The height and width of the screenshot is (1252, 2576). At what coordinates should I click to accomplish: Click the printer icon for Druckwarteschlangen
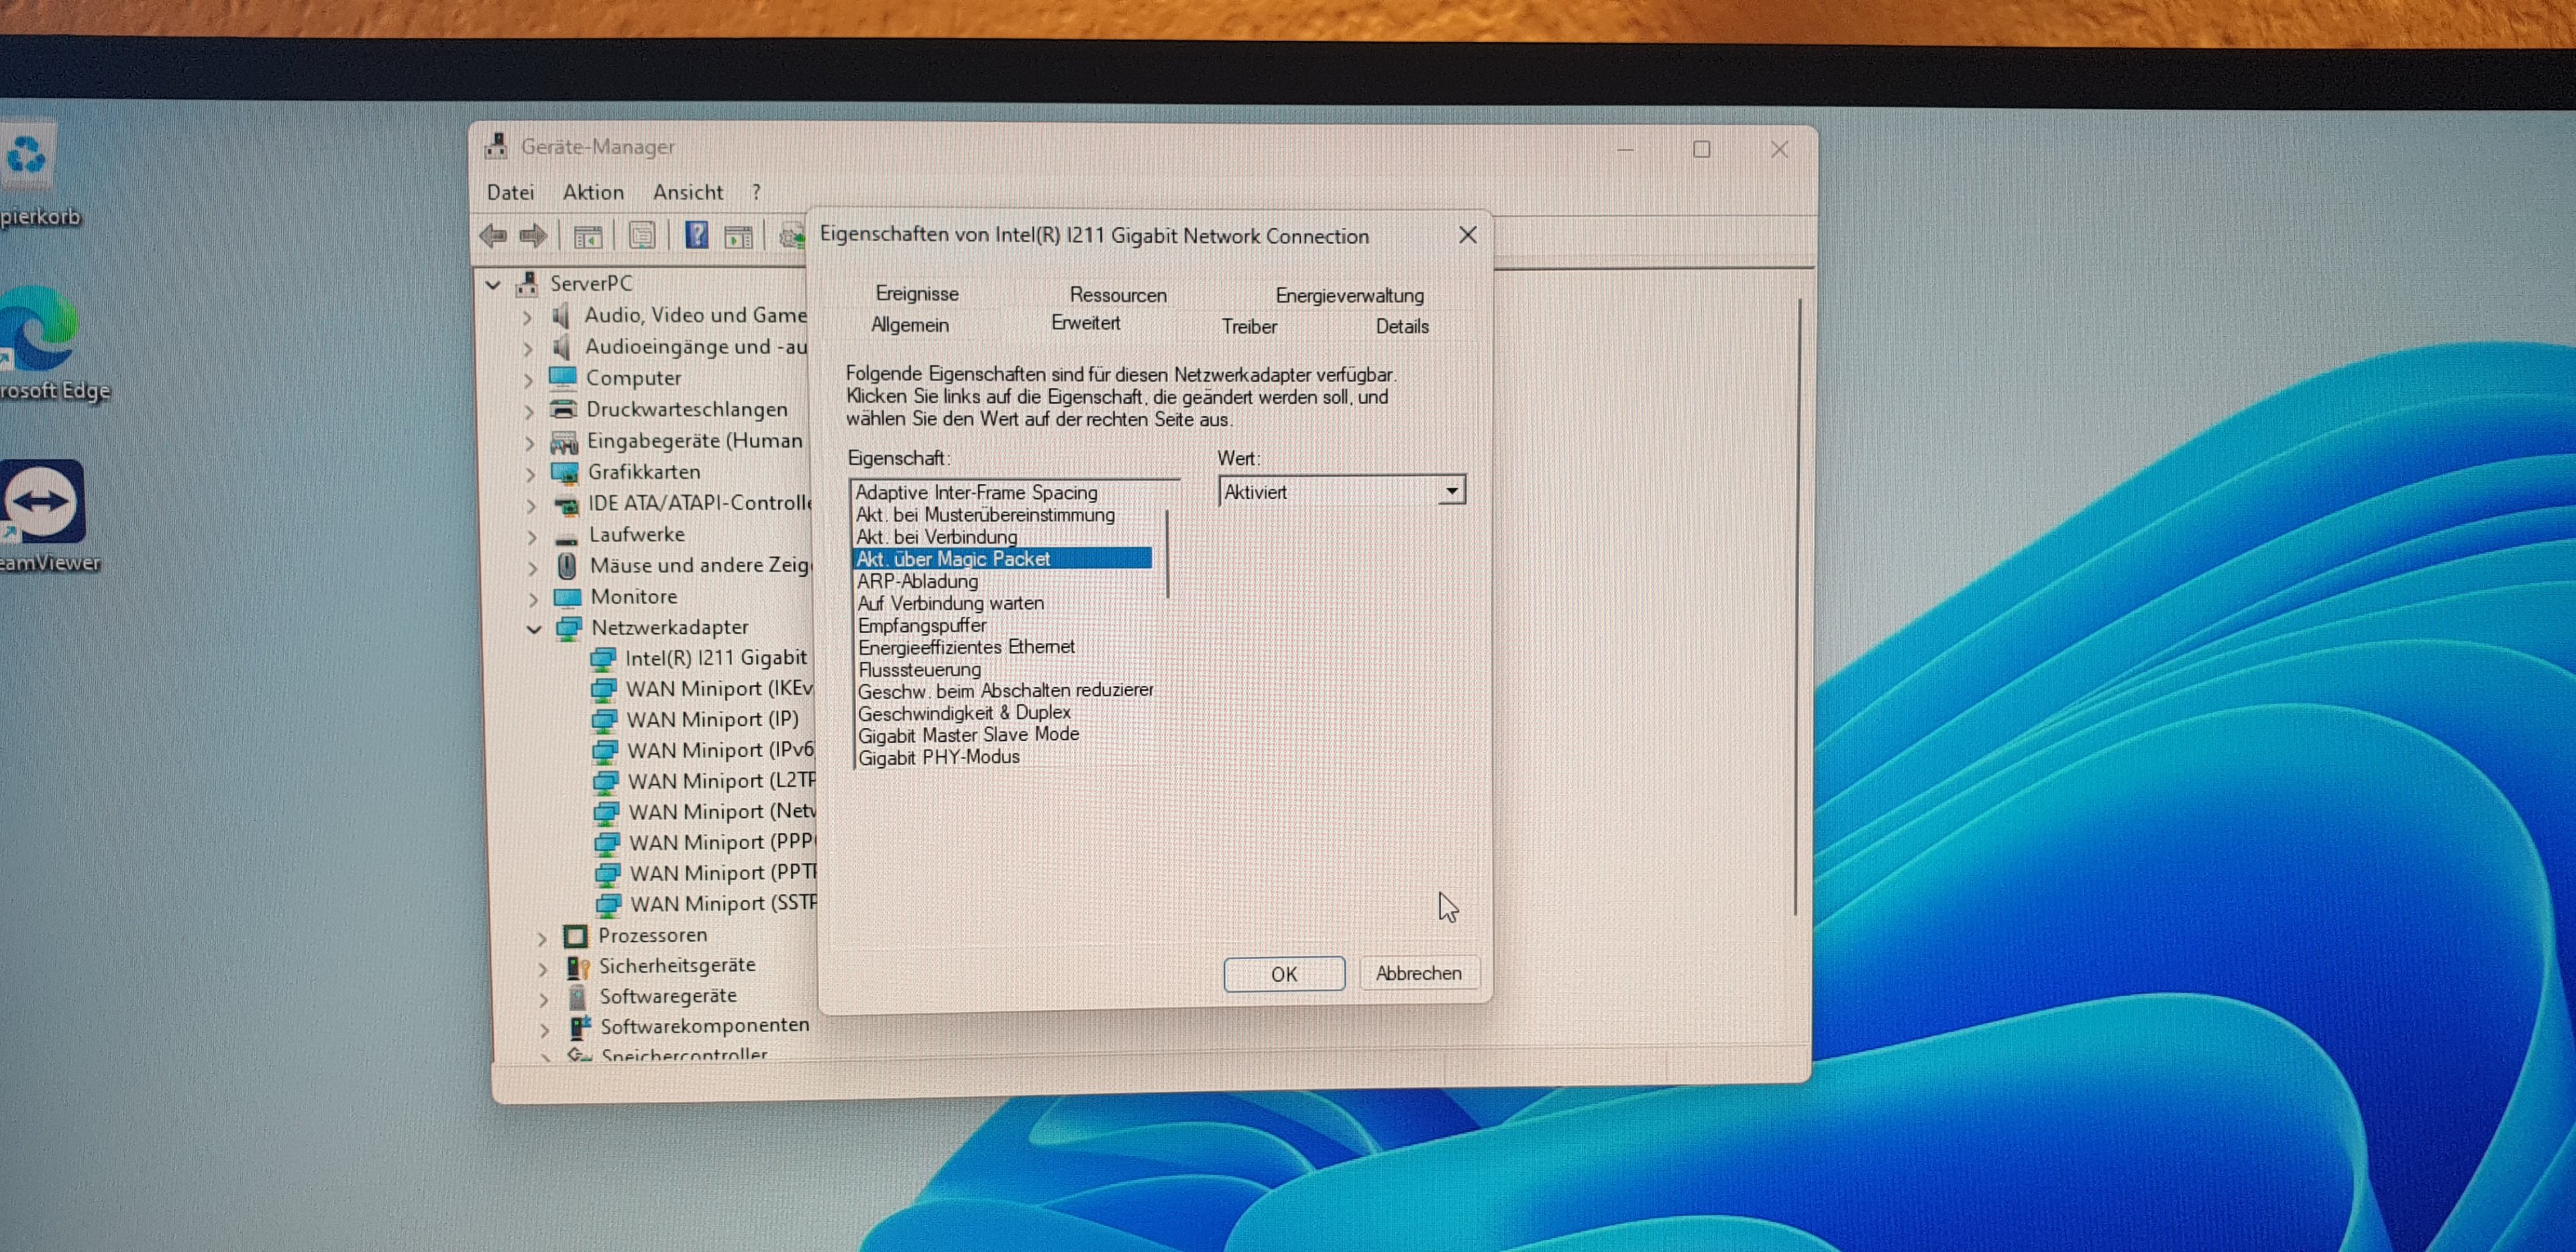(564, 409)
